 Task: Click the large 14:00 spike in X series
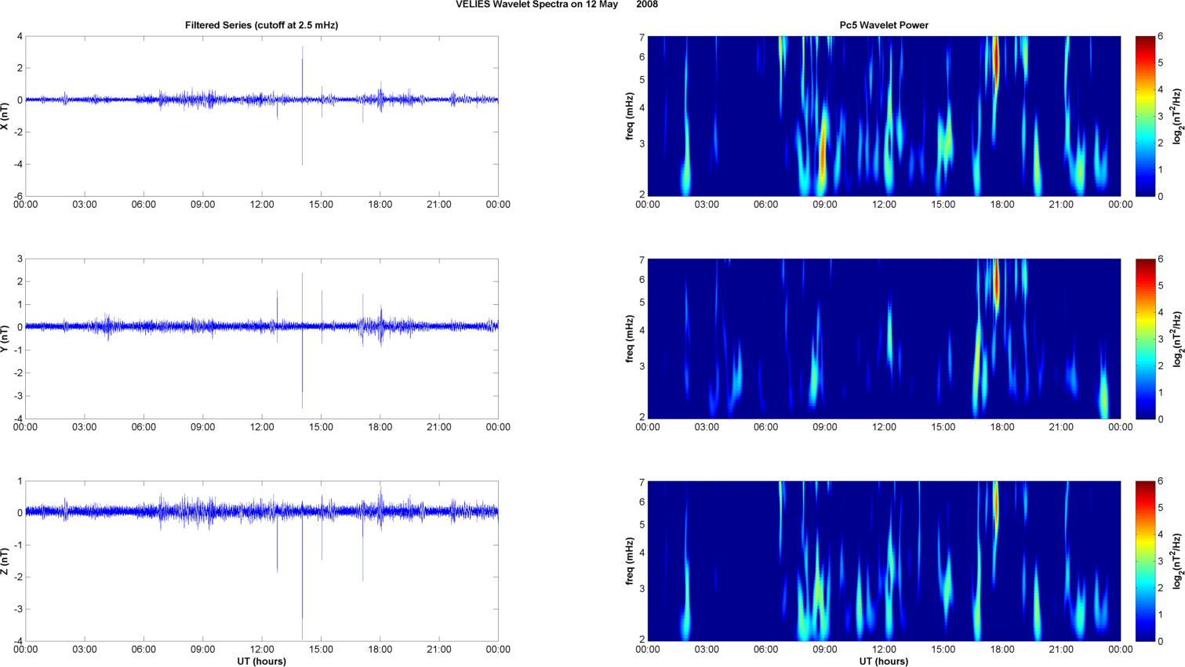pos(302,106)
